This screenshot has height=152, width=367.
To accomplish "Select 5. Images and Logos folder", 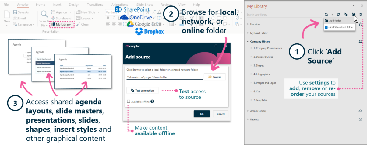I will pos(265,83).
